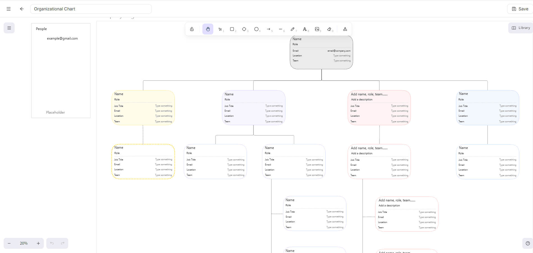Choose the Diamond shape tool
Viewport: 533px width, 253px height.
(244, 29)
